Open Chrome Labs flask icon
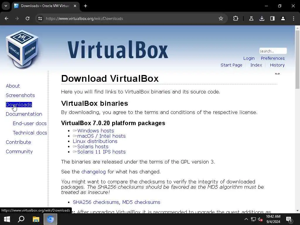 click(x=251, y=18)
